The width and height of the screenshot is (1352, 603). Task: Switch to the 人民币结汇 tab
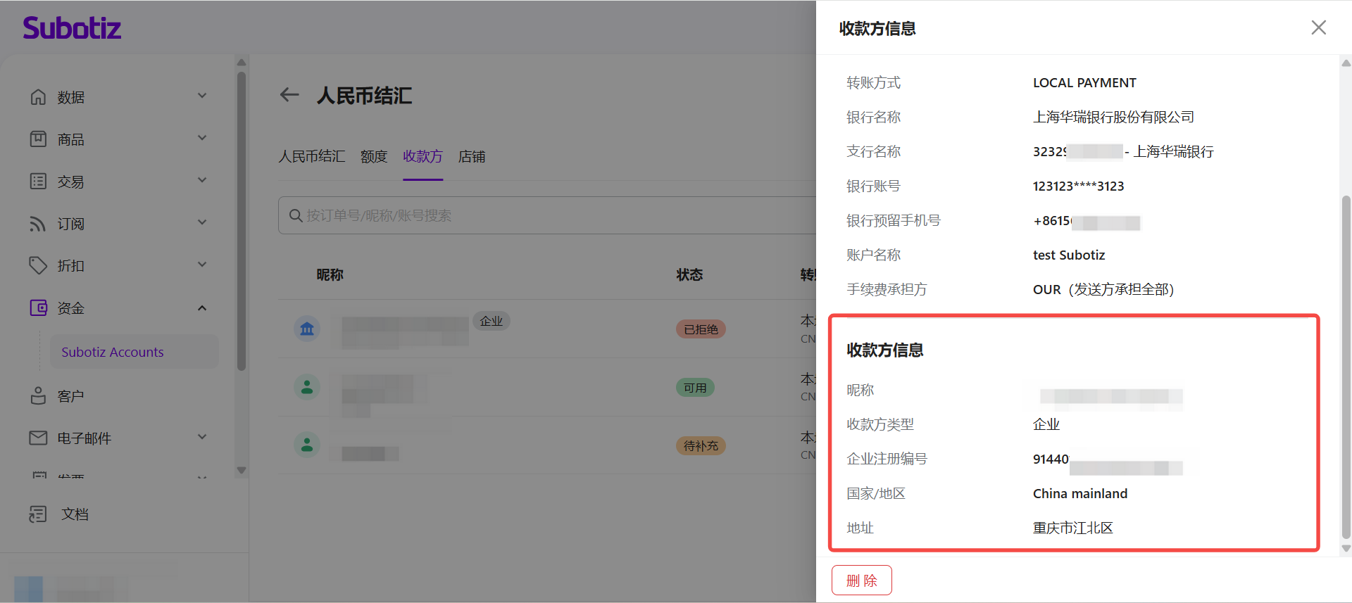click(x=312, y=156)
